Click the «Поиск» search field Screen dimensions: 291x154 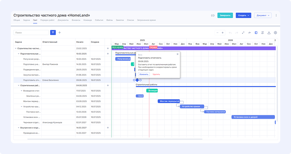pos(31,33)
